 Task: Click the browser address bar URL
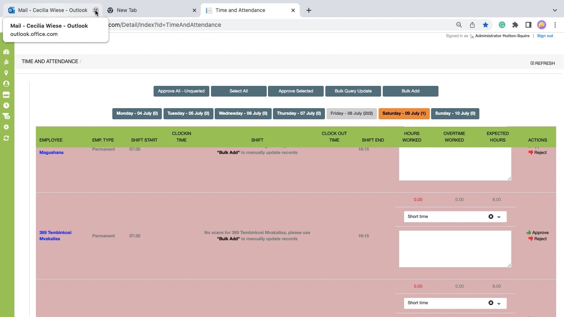[165, 25]
